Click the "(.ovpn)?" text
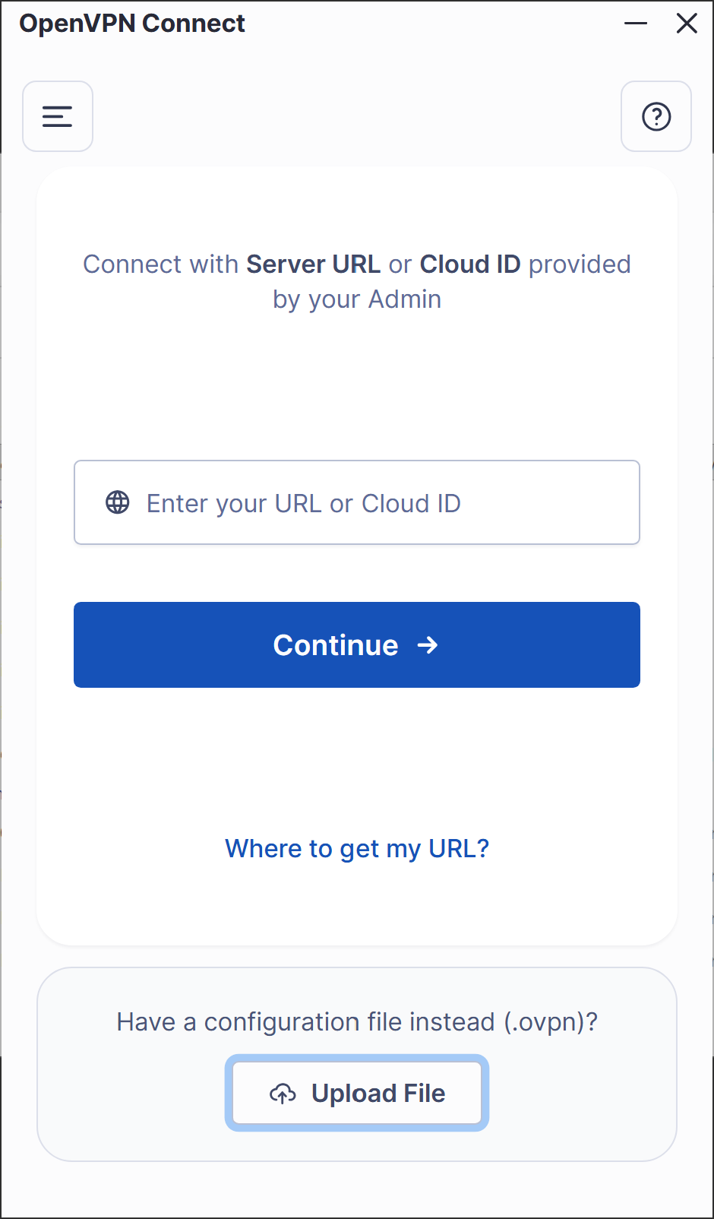Screen dimensions: 714x1219 tap(551, 1022)
